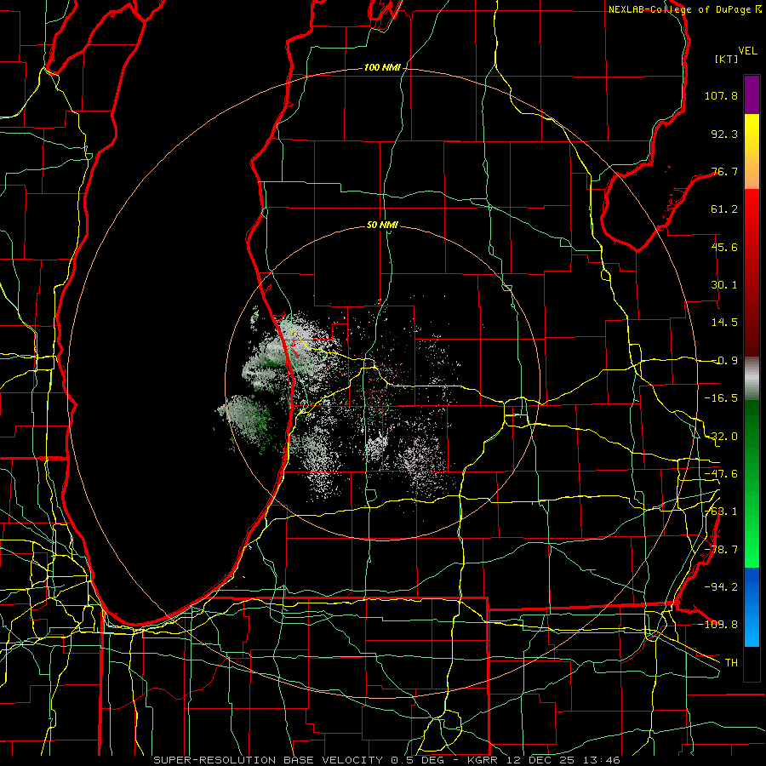Select the -47.6 velocity scale value
This screenshot has width=766, height=766.
coord(721,474)
